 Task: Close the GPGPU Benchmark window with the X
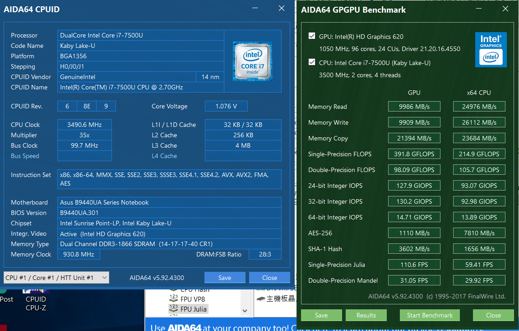505,9
